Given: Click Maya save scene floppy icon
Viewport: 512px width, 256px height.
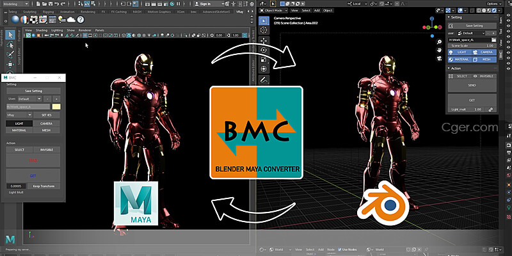Looking at the screenshot, I should pos(51,4).
